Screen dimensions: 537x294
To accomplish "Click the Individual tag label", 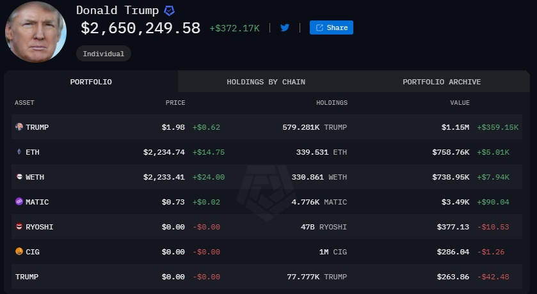I will (103, 54).
